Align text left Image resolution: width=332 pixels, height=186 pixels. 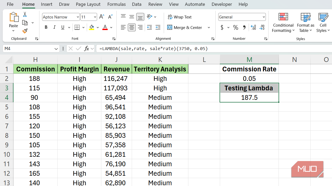click(x=123, y=27)
